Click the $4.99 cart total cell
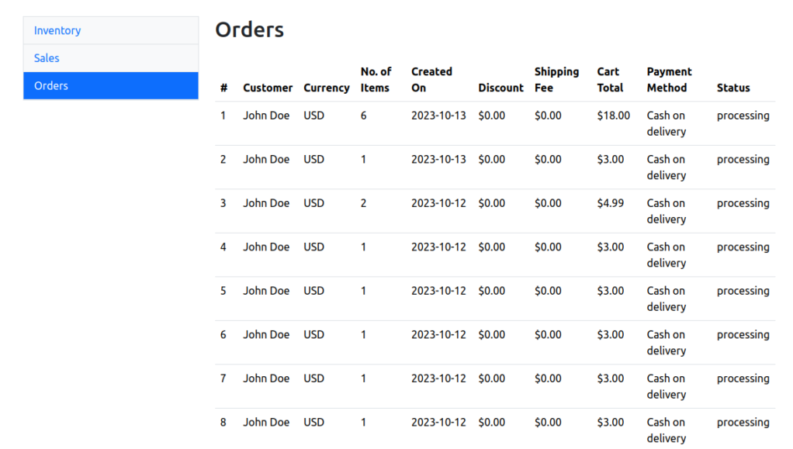793x449 pixels. (x=611, y=203)
